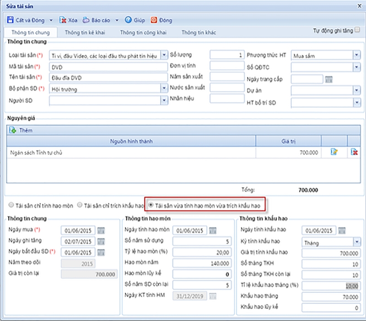Open the Ngày bắt đầu SD calendar picker

pyautogui.click(x=101, y=253)
